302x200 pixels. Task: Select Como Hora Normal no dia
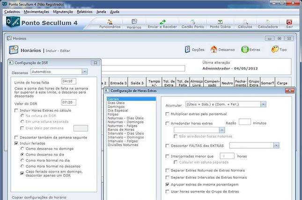point(22,160)
